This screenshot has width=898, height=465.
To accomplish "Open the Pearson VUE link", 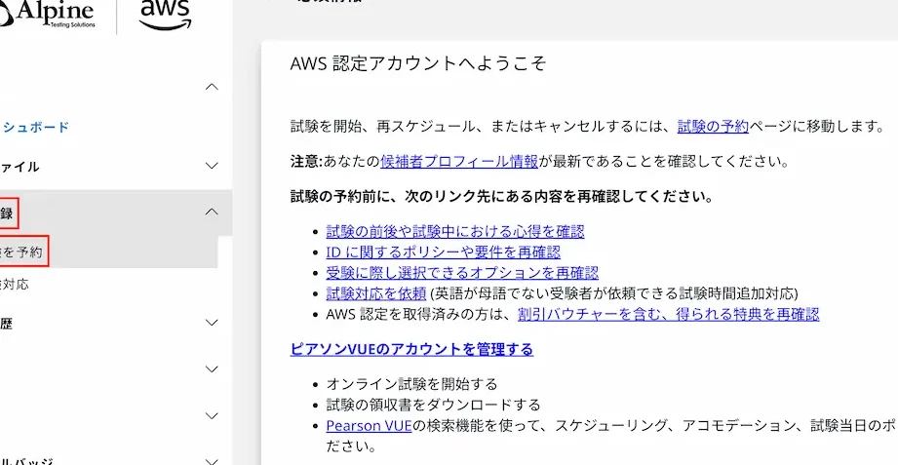I will [369, 425].
